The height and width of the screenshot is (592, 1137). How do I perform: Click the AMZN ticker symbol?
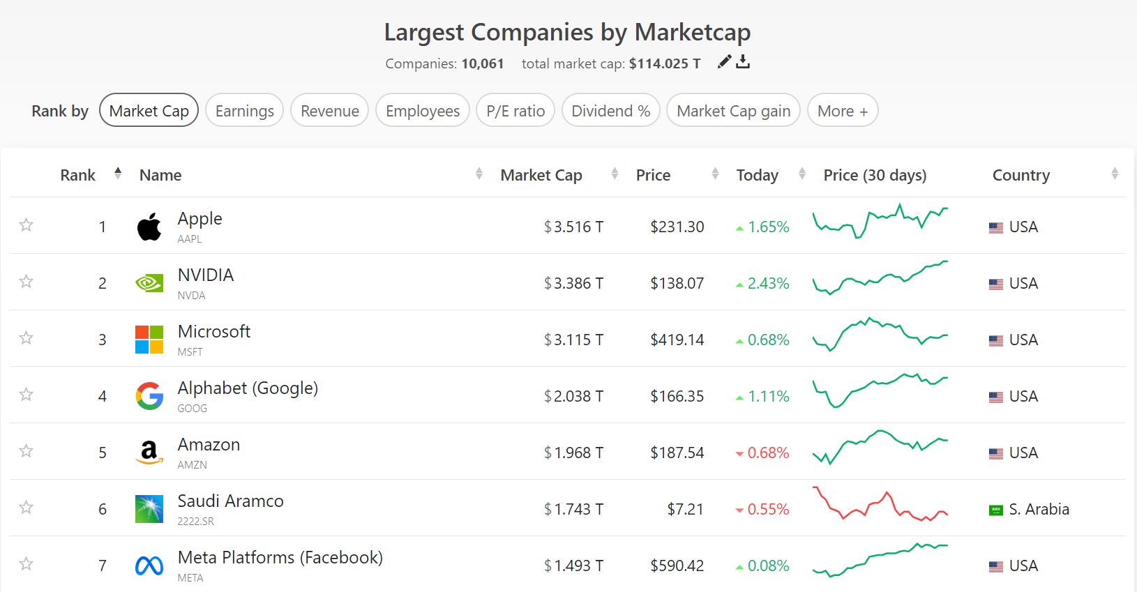click(193, 464)
